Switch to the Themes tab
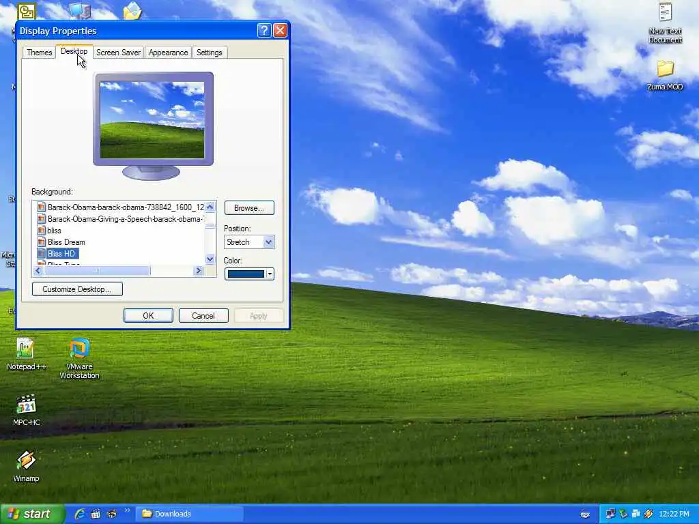 [x=39, y=53]
